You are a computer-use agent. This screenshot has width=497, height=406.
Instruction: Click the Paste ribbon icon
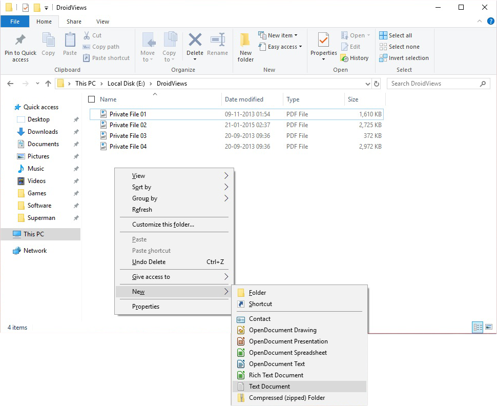(70, 40)
